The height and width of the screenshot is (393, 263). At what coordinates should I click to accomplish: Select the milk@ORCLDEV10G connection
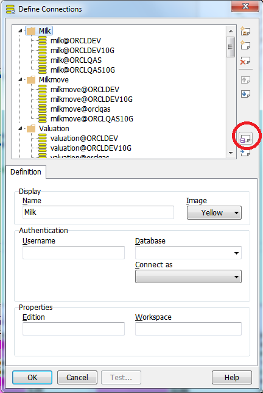click(82, 51)
